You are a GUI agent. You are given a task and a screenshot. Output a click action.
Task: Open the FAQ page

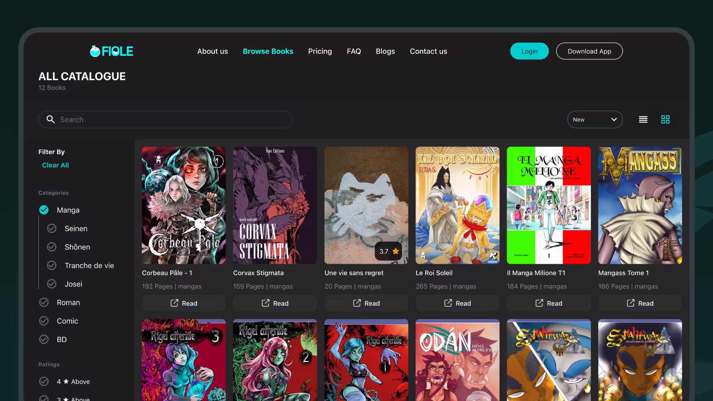(354, 51)
